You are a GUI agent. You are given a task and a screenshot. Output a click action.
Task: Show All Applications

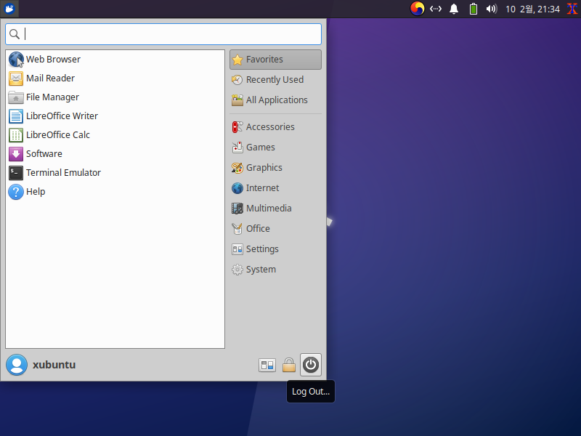tap(275, 100)
